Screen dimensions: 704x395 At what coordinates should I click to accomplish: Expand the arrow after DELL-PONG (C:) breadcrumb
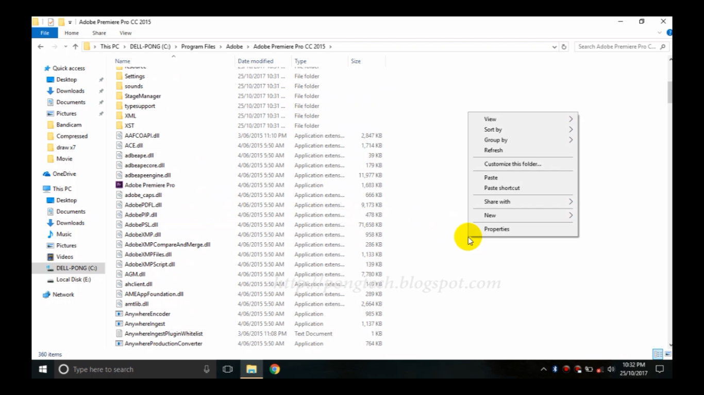(176, 46)
